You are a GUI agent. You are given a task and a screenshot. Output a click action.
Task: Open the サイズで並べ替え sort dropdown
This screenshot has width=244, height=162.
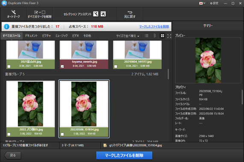[x=128, y=36]
